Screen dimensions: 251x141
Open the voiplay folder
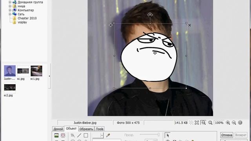[x=22, y=22]
